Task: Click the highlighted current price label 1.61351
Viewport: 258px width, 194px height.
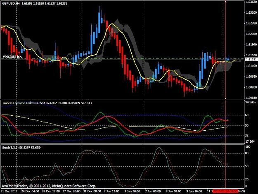Action: point(251,59)
